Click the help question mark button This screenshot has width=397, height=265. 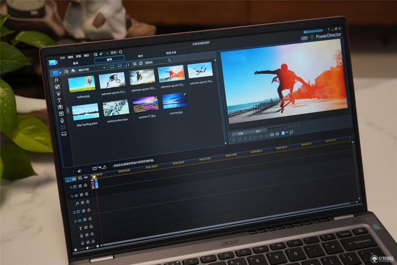point(329,30)
